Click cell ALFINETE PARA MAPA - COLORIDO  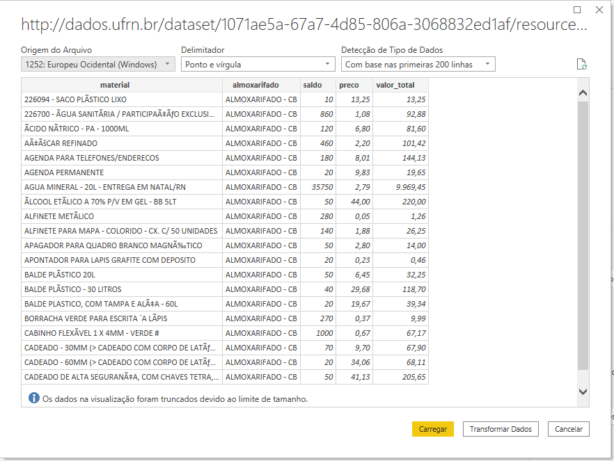point(122,231)
